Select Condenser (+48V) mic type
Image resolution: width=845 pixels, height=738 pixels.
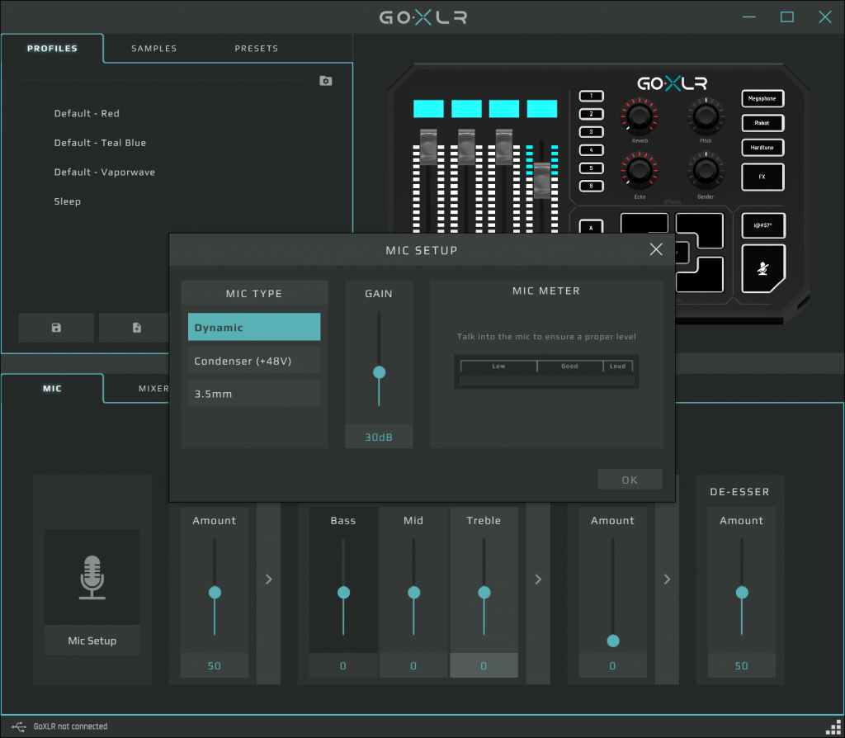point(254,361)
